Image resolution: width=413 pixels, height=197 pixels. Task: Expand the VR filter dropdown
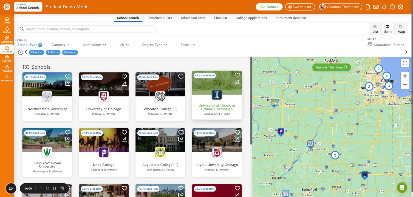(x=124, y=45)
